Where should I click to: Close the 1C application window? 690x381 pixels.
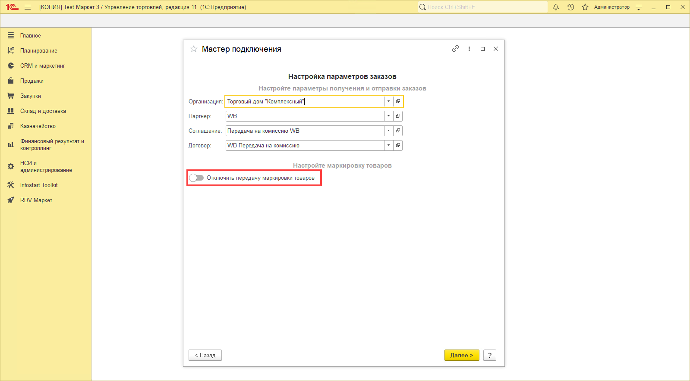click(683, 7)
